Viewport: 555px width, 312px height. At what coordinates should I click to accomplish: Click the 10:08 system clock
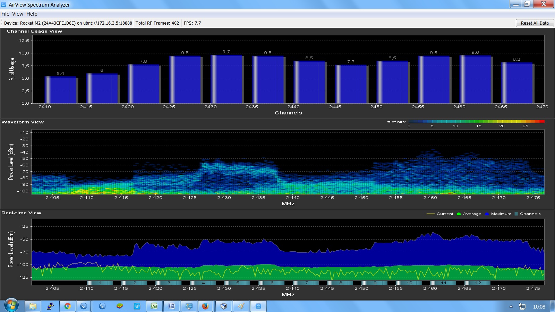tap(539, 306)
